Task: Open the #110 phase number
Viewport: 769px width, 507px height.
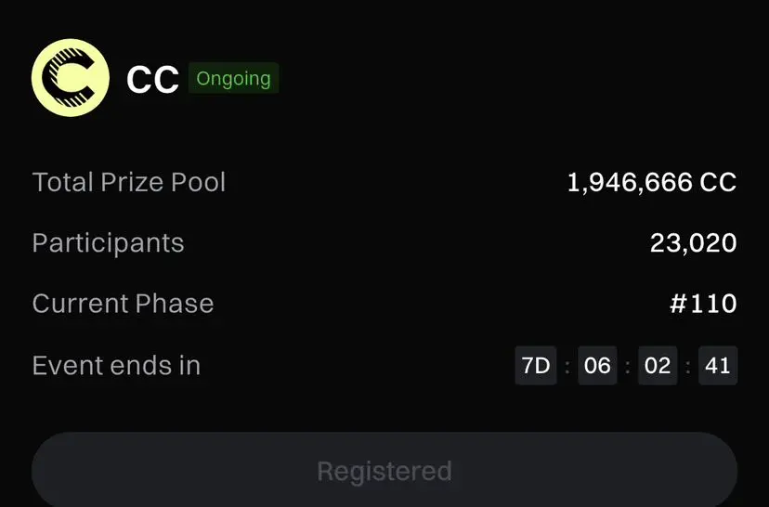Action: coord(703,304)
